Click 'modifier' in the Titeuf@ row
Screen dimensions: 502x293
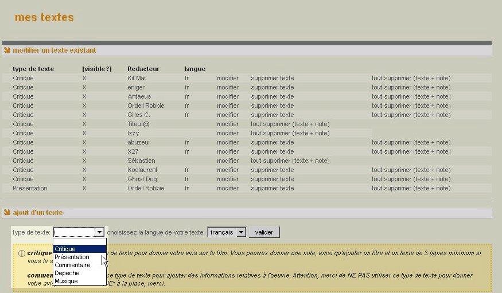(x=228, y=124)
